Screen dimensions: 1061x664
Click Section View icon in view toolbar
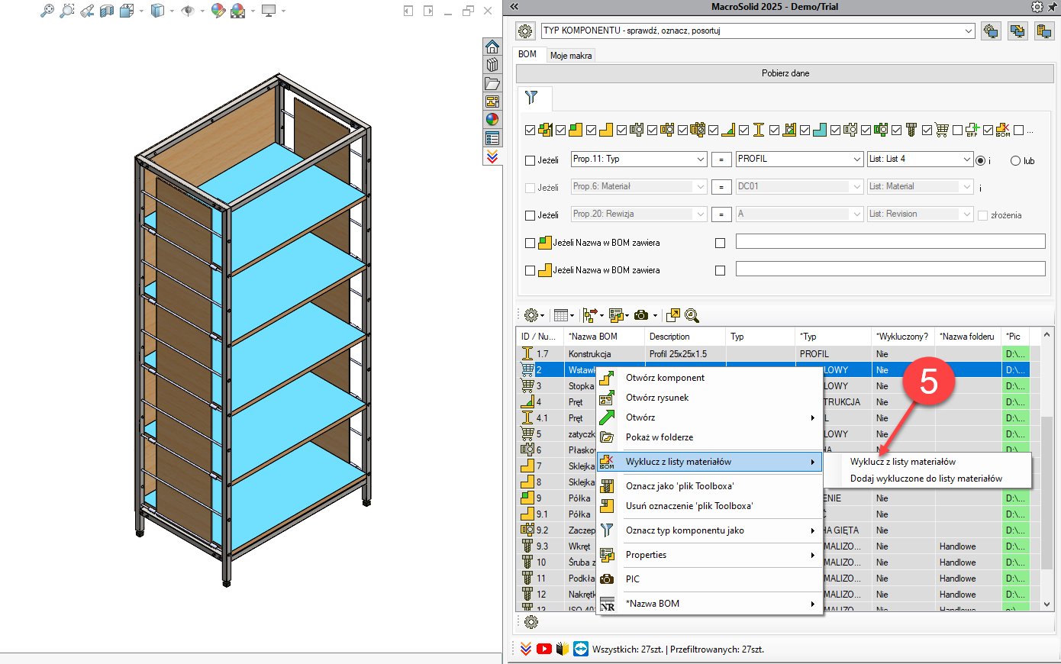coord(107,11)
